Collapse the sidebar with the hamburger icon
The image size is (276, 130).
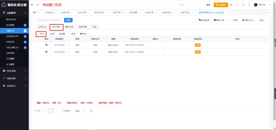pos(32,5)
